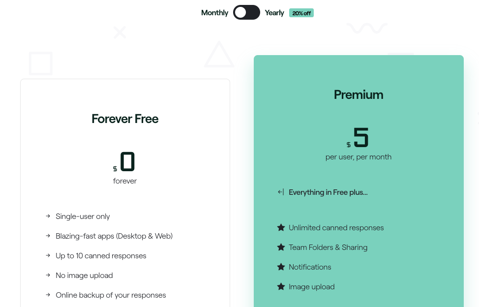Click the Team Folders & Sharing feature text
Viewport: 479px width, 307px height.
tap(328, 247)
